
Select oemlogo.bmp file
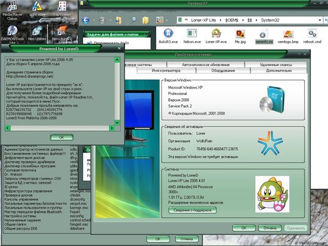click(288, 36)
